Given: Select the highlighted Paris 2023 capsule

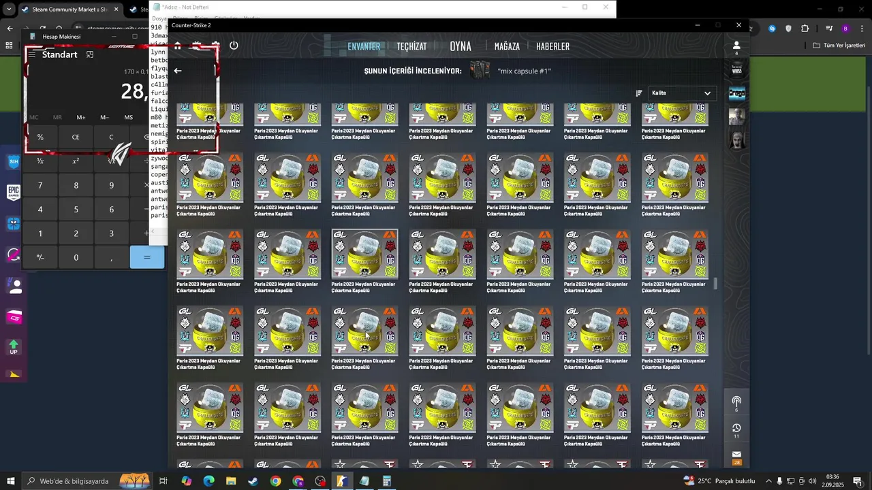Looking at the screenshot, I should click(364, 254).
